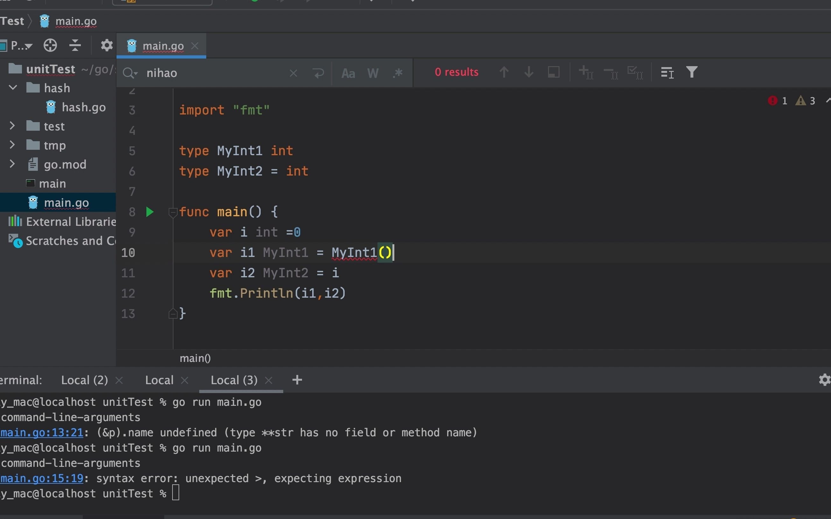Close the main.go editor tab
This screenshot has height=519, width=831.
[195, 45]
